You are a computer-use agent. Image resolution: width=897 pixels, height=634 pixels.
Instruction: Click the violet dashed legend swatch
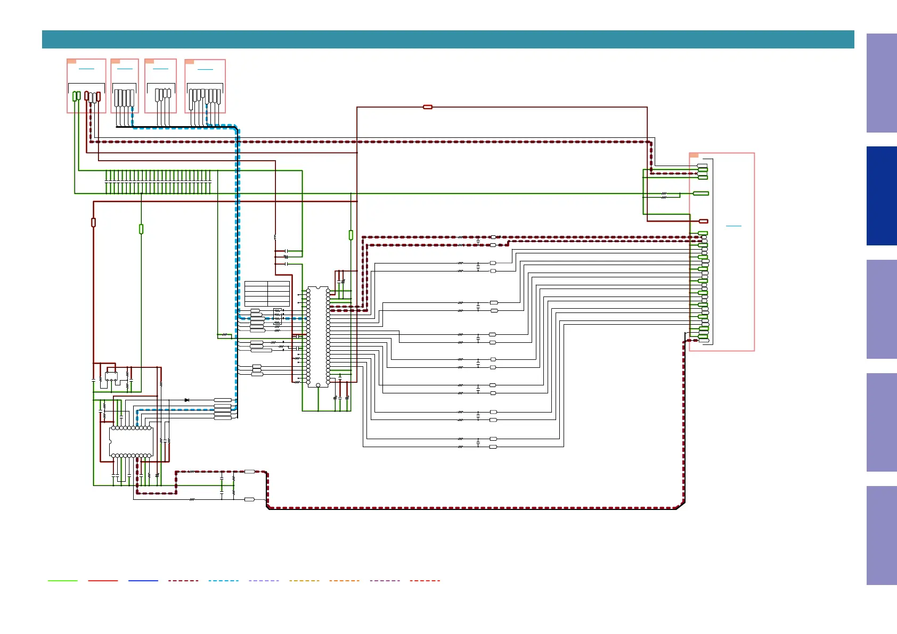[385, 581]
